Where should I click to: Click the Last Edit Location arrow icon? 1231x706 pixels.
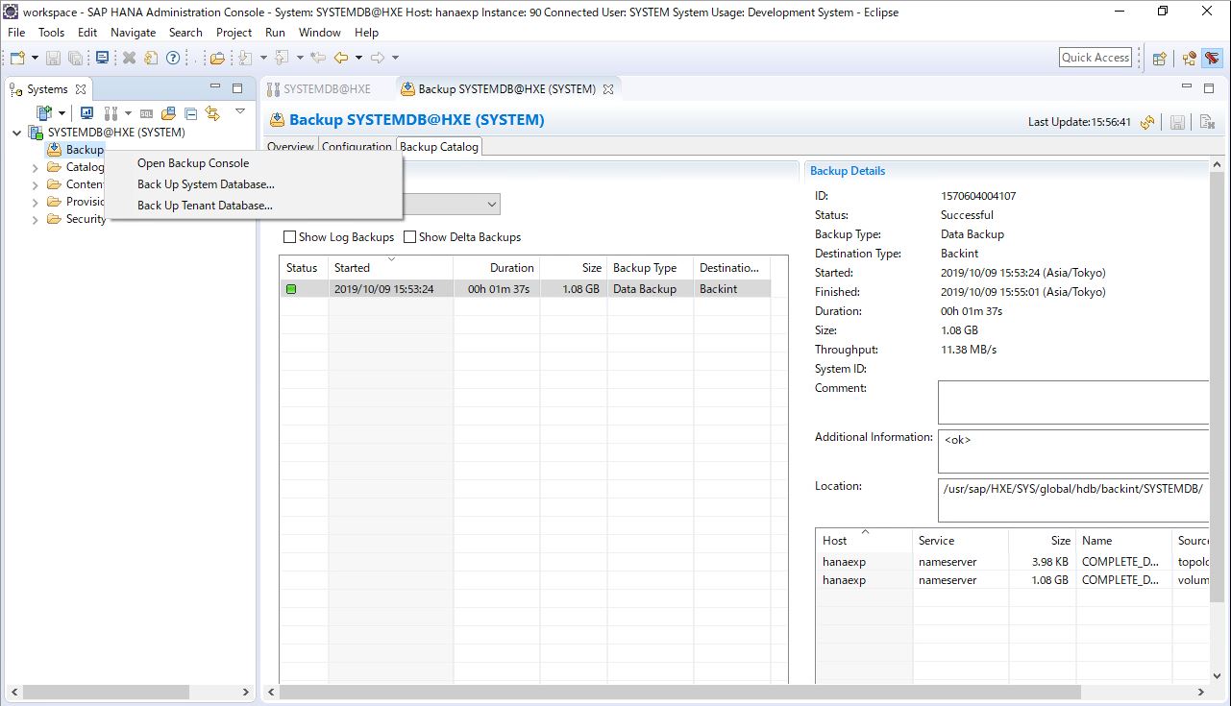coord(317,58)
